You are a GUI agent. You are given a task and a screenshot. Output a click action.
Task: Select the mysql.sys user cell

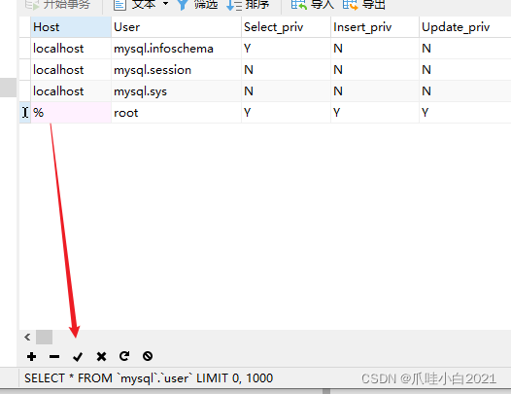point(176,91)
